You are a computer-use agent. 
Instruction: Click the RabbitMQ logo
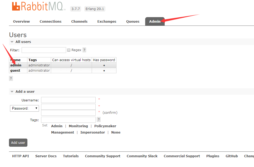[39, 7]
